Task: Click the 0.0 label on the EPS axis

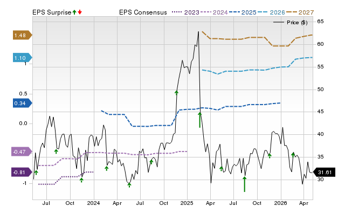Action: [x=23, y=123]
